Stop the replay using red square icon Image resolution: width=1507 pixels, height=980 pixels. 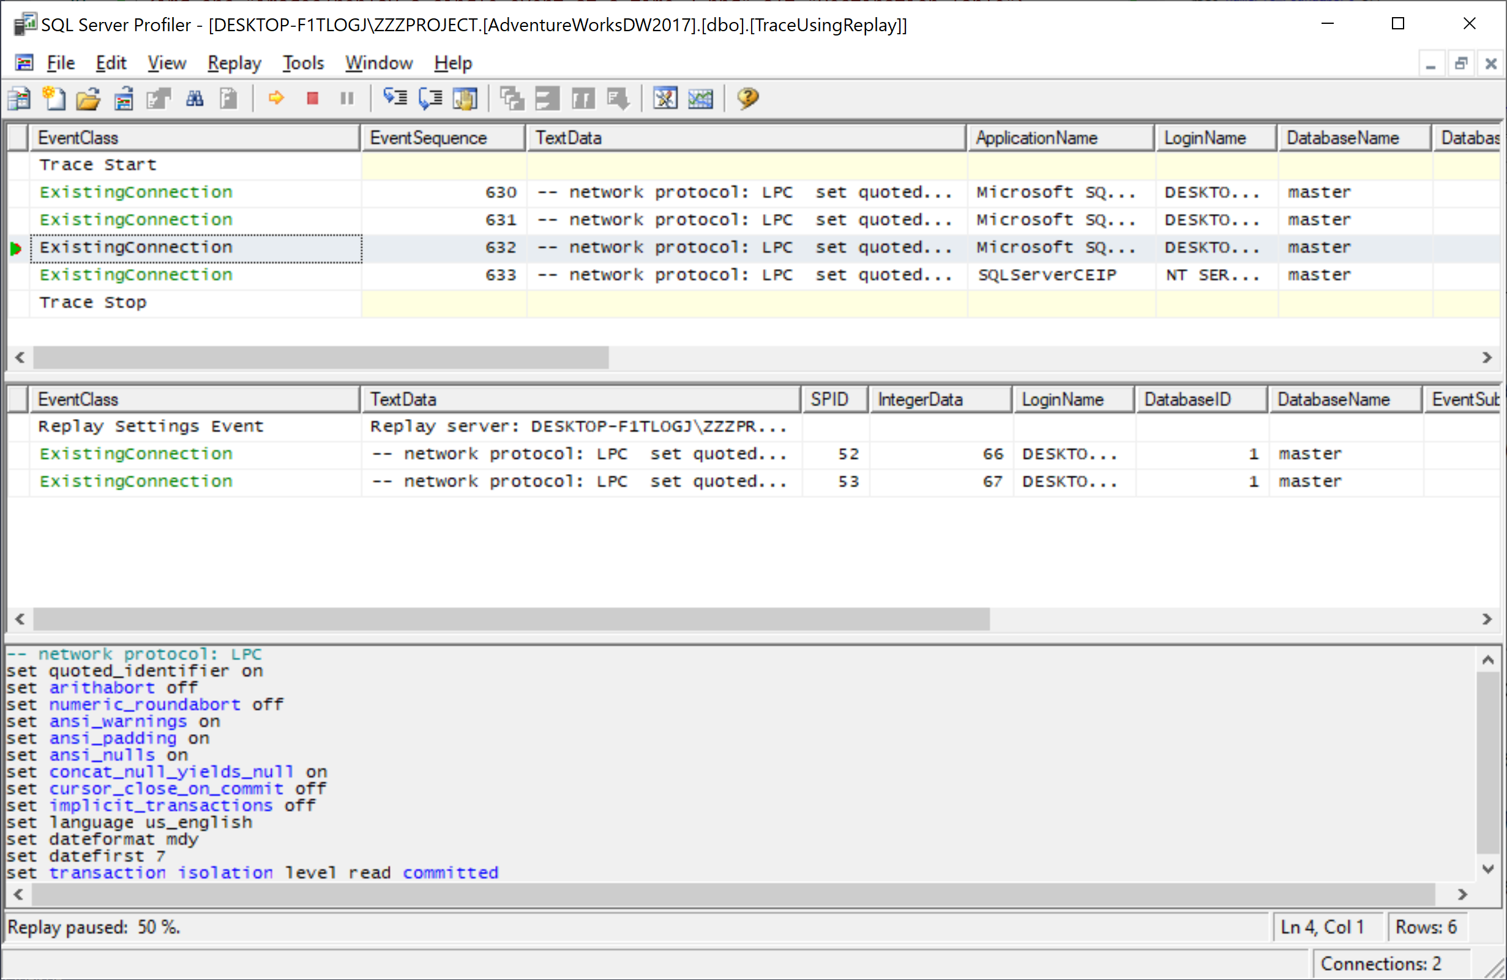click(x=312, y=98)
